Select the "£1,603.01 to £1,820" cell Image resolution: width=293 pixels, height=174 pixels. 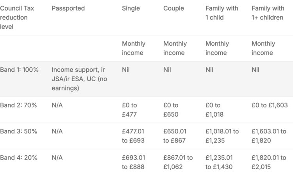269,136
